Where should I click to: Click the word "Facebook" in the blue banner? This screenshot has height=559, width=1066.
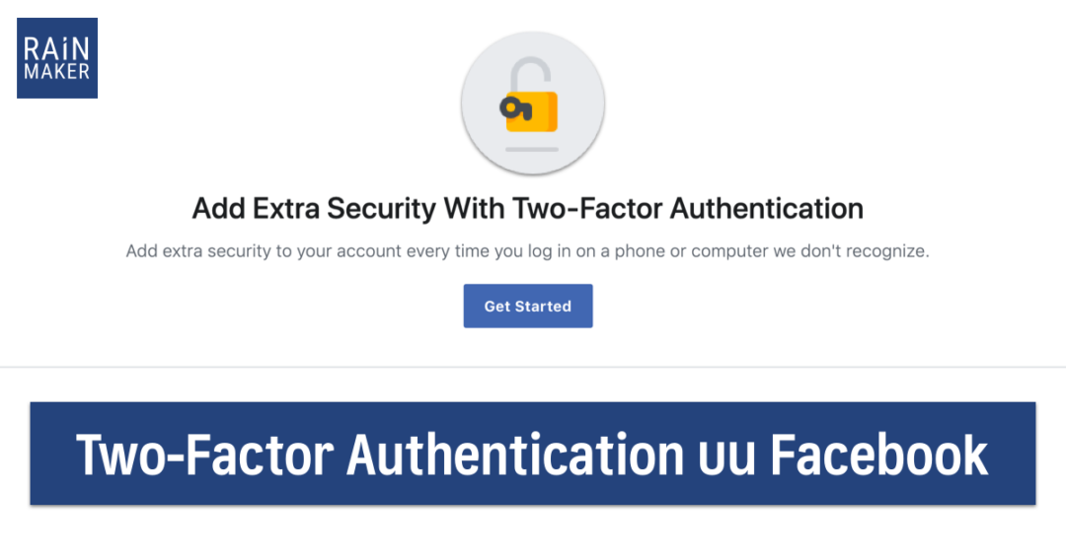click(878, 454)
